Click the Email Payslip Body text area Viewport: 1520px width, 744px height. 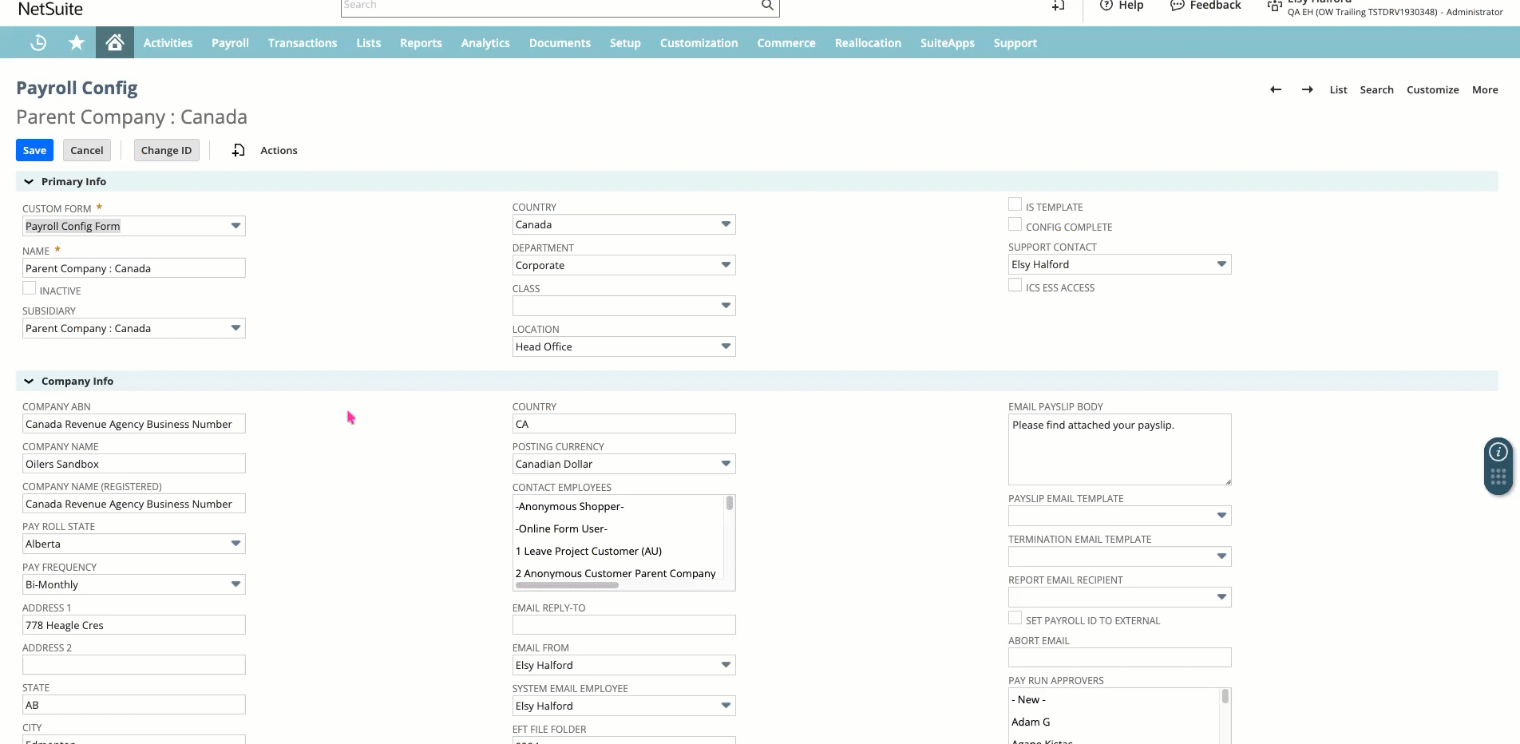coord(1119,449)
